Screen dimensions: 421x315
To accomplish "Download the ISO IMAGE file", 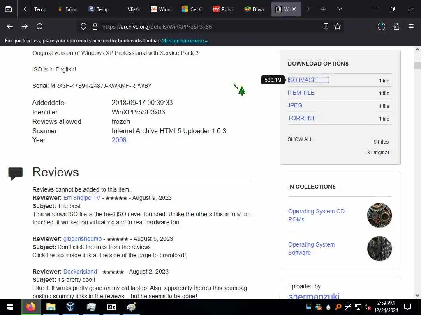I will (302, 80).
